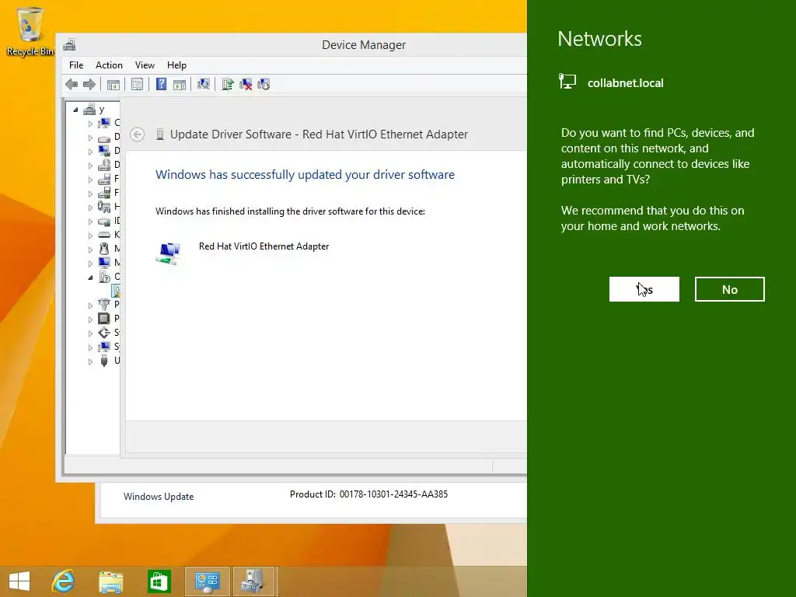Expand the Monitors tree node

90,264
